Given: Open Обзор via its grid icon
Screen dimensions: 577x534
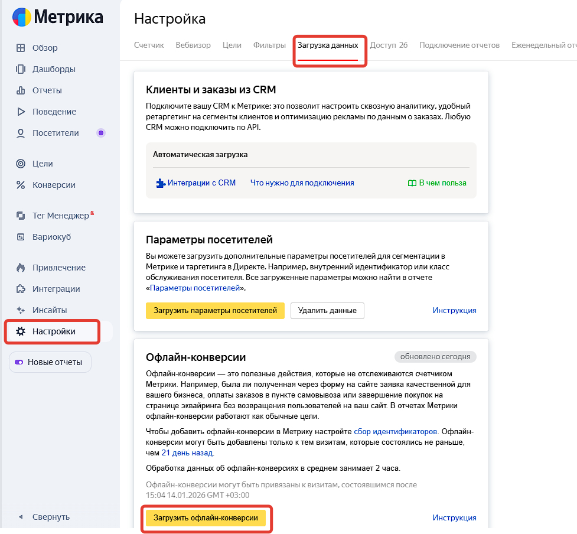Looking at the screenshot, I should (x=21, y=48).
